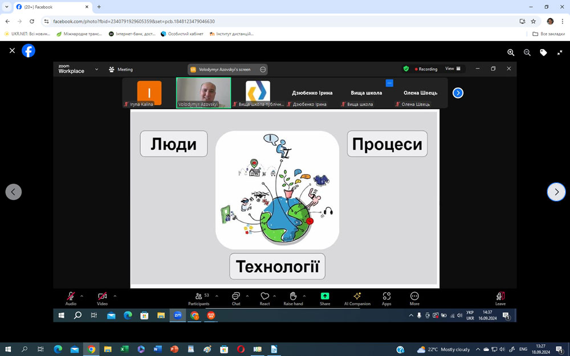Go to the previous photo

tap(14, 192)
